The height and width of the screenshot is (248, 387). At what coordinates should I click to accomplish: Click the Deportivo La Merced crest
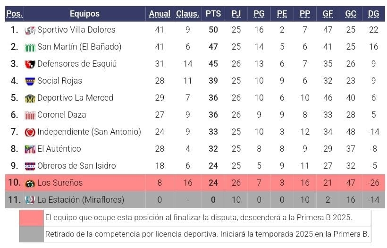tap(30, 98)
